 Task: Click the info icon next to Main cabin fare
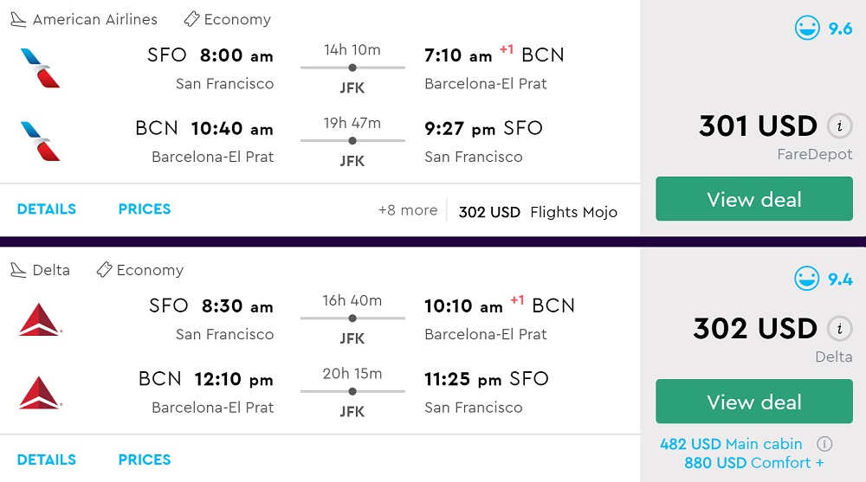point(824,444)
